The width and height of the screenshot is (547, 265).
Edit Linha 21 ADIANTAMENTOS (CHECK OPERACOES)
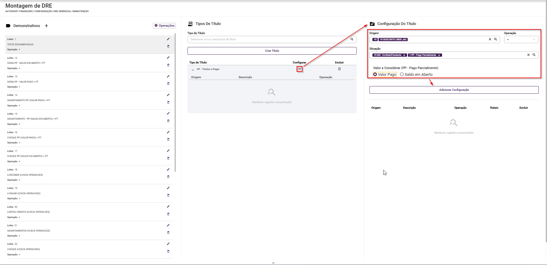(168, 225)
